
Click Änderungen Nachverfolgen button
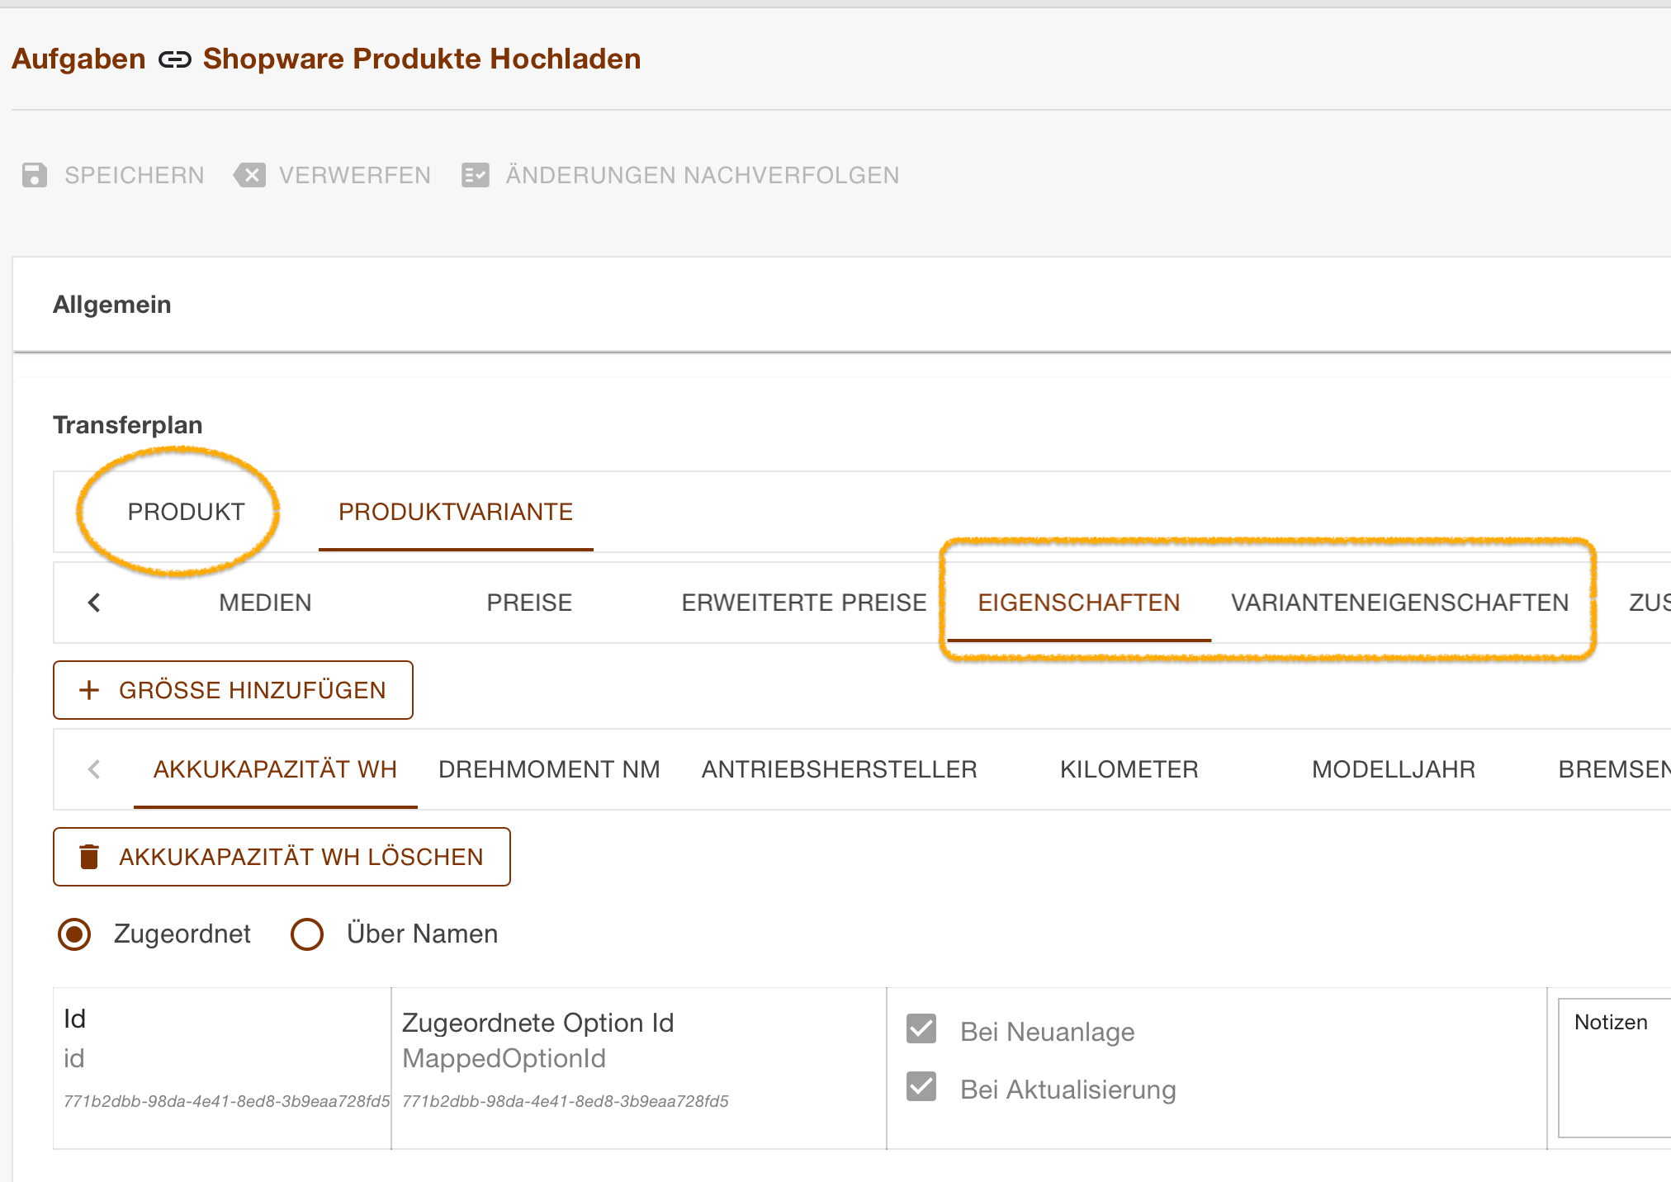(x=681, y=175)
